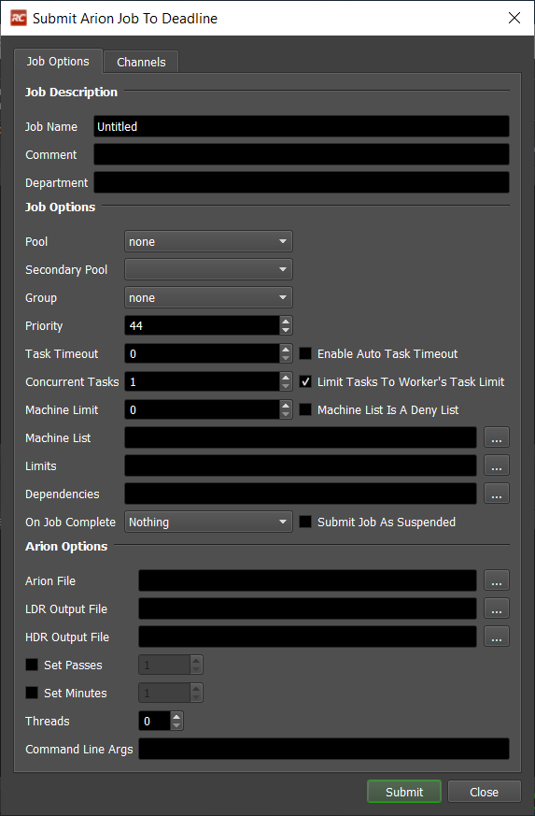Submit the Arion job
Viewport: 535px width, 816px height.
pyautogui.click(x=404, y=792)
